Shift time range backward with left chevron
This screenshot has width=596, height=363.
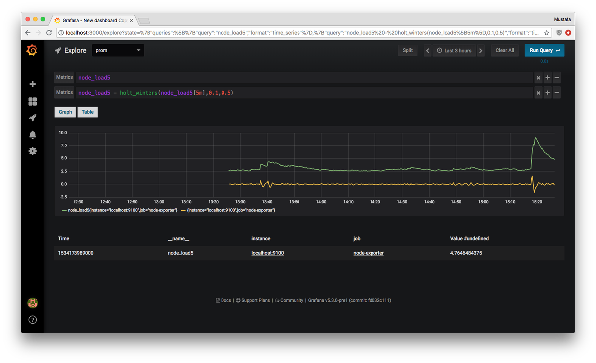point(428,50)
